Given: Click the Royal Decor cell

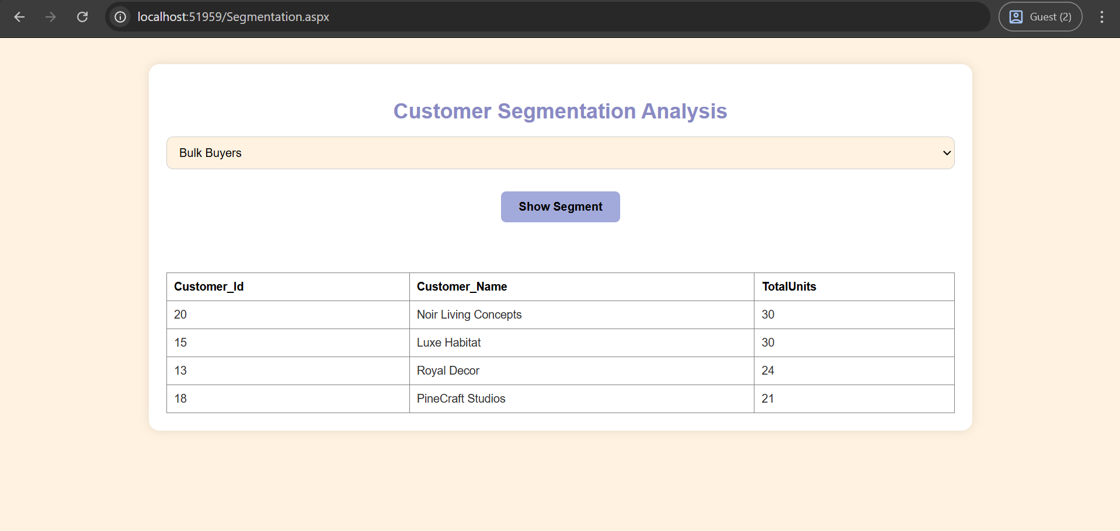Looking at the screenshot, I should coord(582,371).
